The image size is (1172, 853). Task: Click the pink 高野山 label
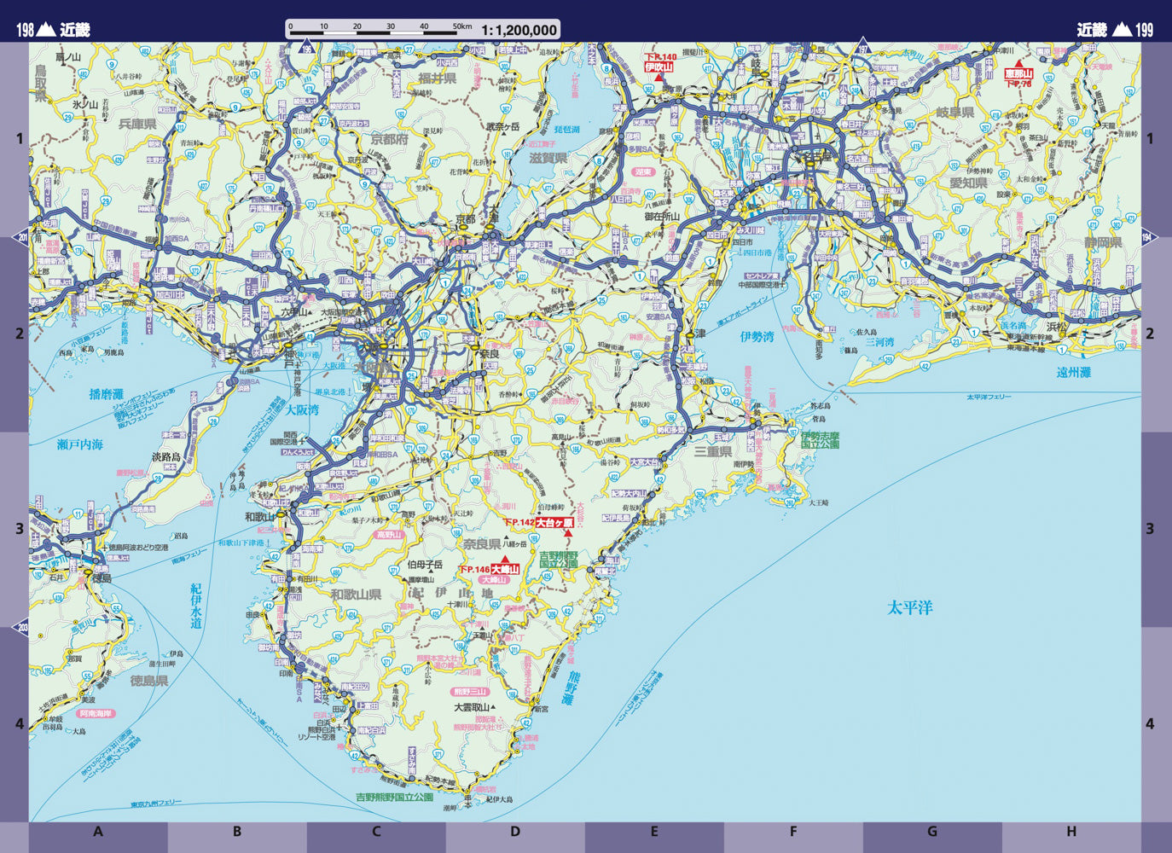[x=389, y=535]
